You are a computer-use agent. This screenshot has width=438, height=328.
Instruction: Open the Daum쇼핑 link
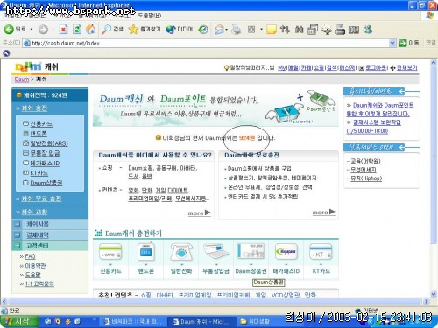tap(140, 168)
